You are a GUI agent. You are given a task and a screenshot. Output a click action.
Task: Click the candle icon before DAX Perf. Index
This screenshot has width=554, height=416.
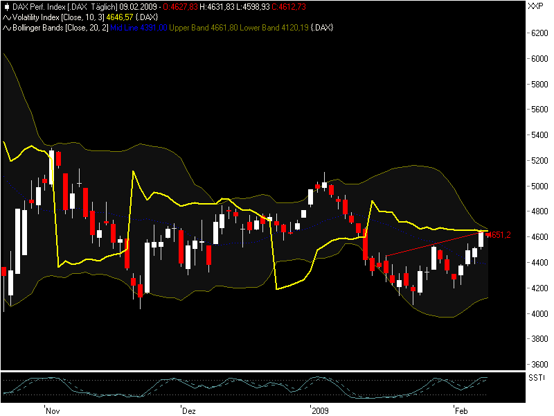click(x=6, y=6)
